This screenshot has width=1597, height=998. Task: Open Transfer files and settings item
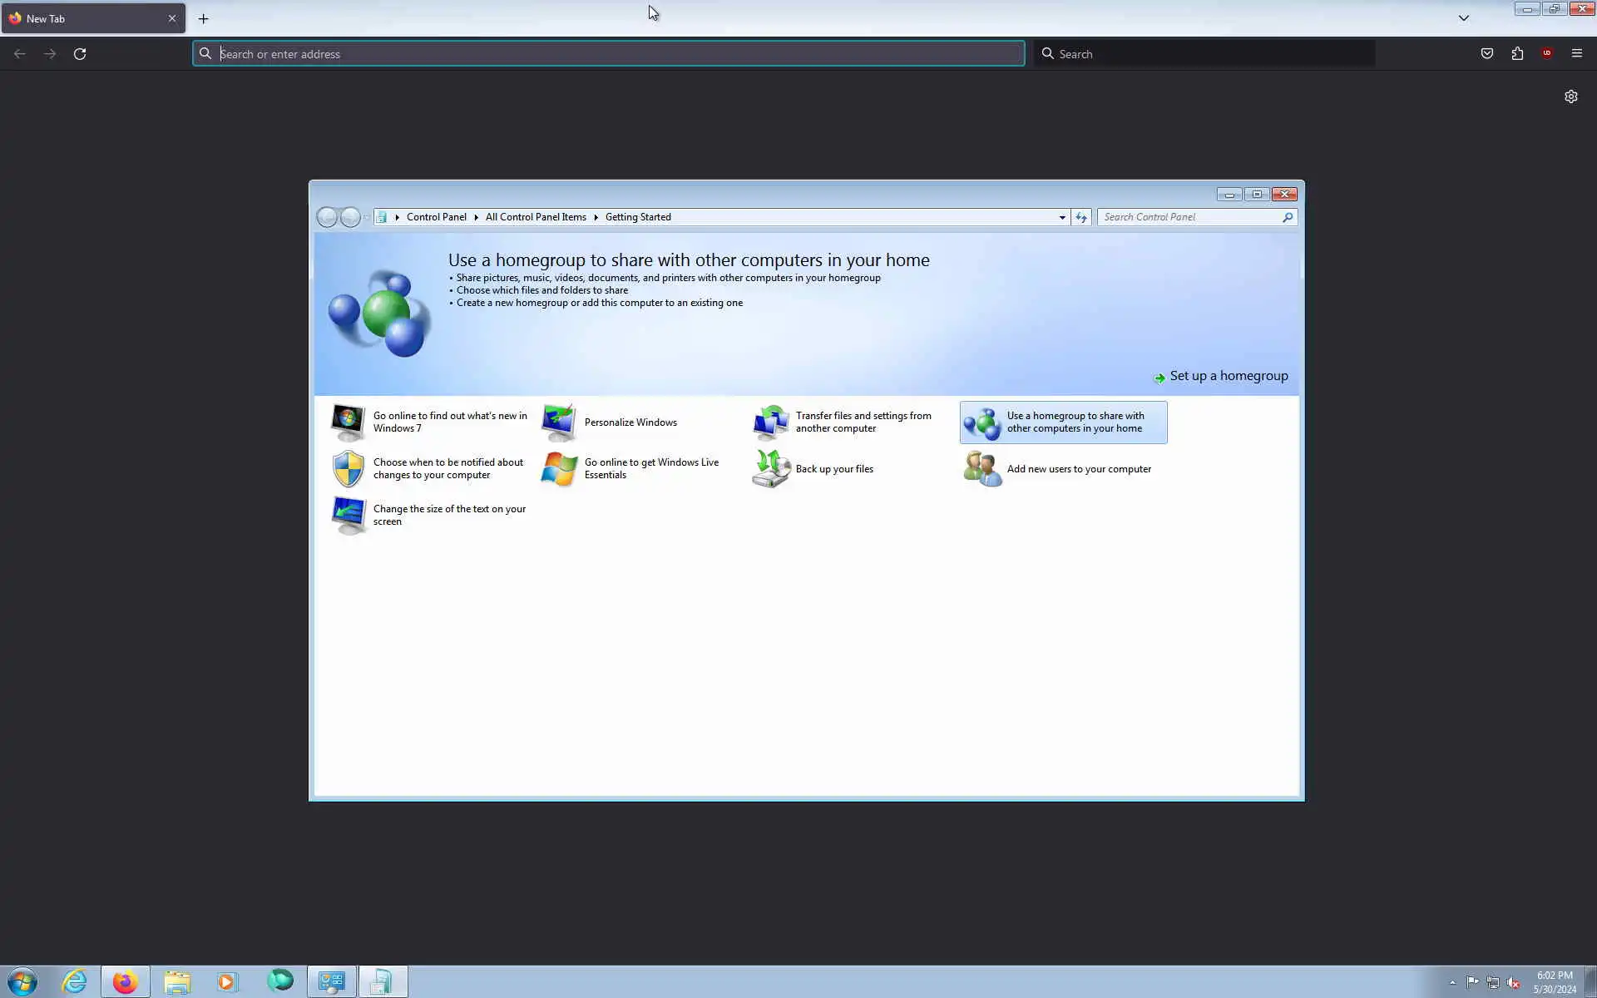pyautogui.click(x=863, y=422)
